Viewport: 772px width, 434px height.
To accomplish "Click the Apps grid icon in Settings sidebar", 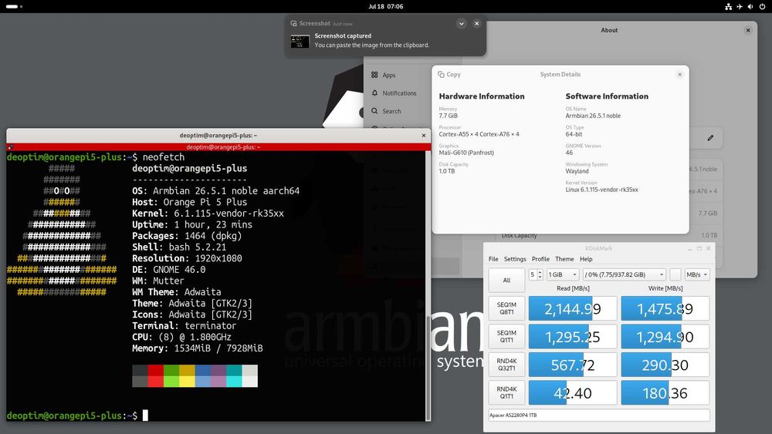I will click(x=374, y=75).
